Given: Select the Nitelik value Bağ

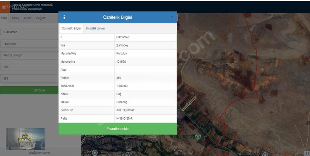Looking at the screenshot, I should [x=119, y=94].
